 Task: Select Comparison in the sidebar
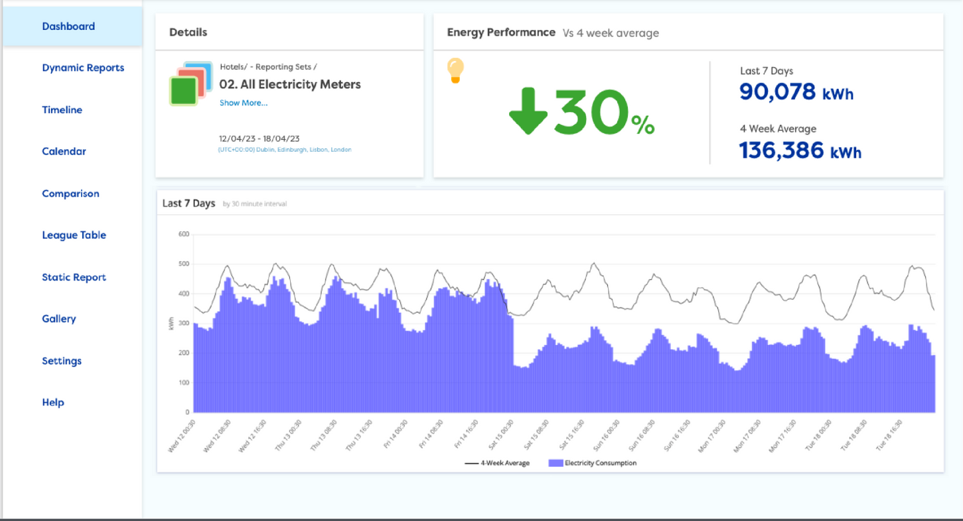(x=70, y=194)
